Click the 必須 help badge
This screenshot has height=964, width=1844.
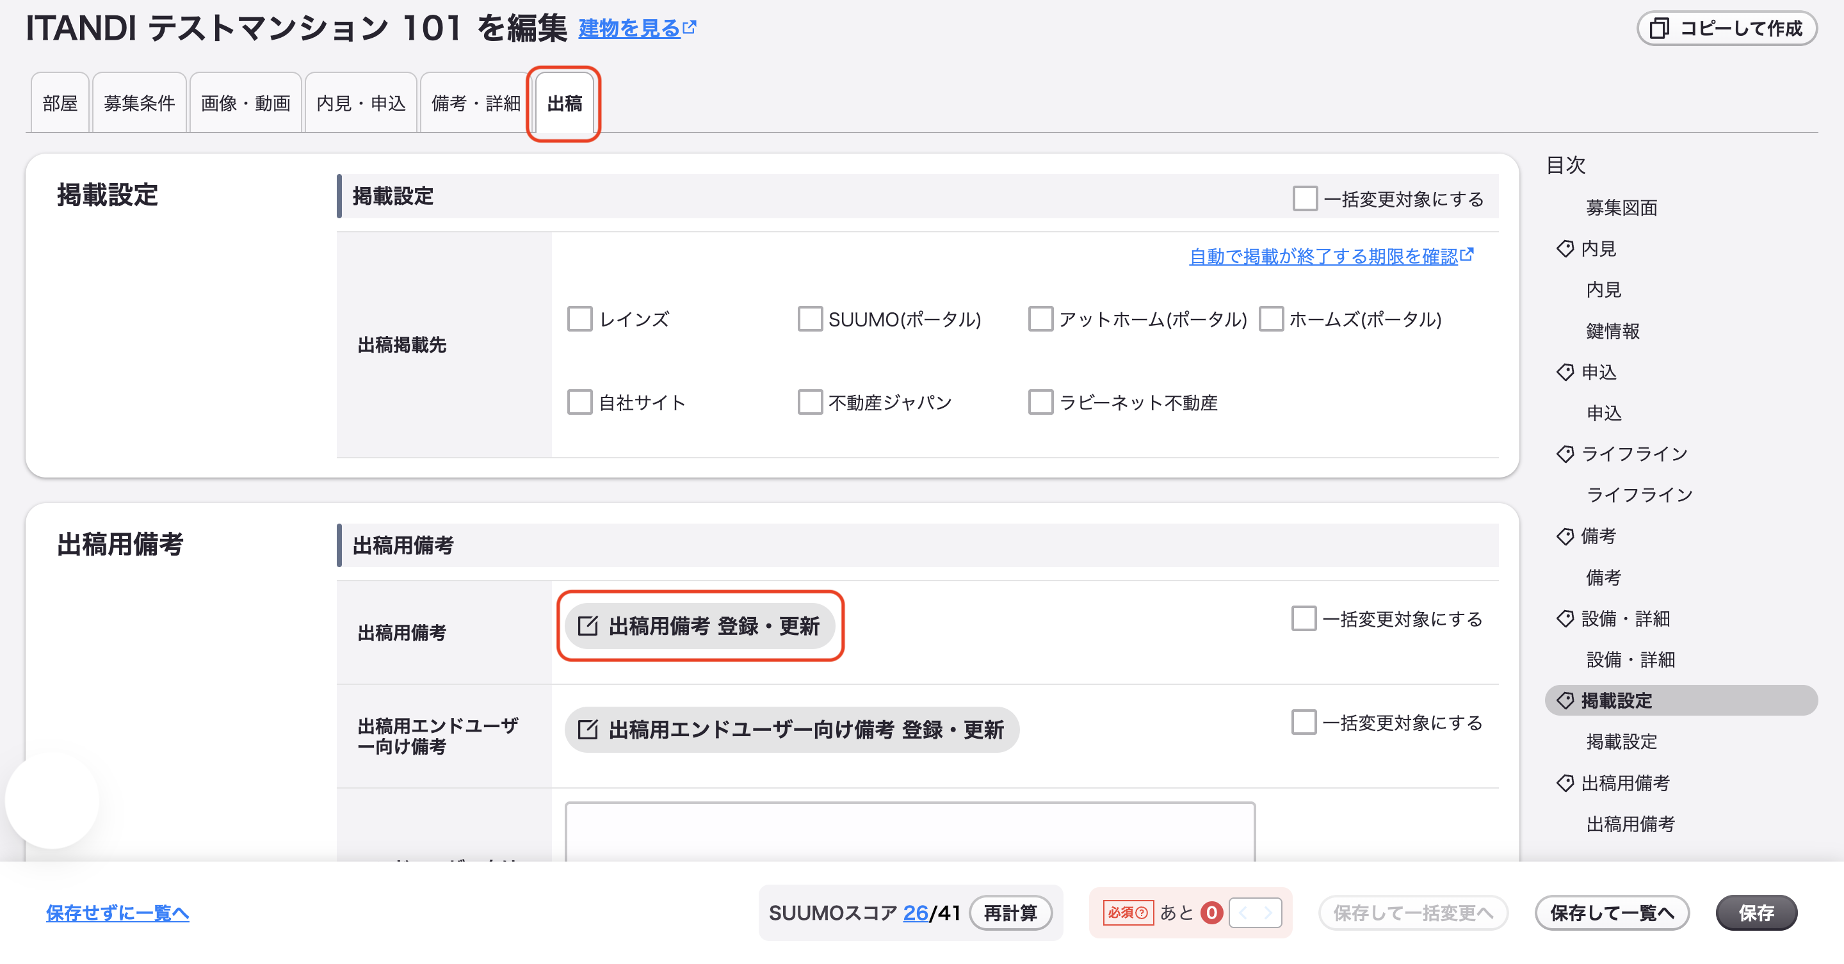(1128, 913)
